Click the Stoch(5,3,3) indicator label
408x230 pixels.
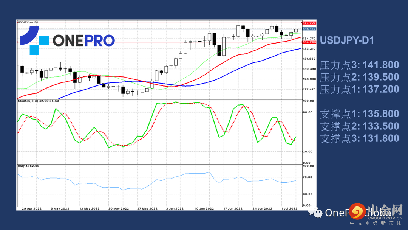37,101
